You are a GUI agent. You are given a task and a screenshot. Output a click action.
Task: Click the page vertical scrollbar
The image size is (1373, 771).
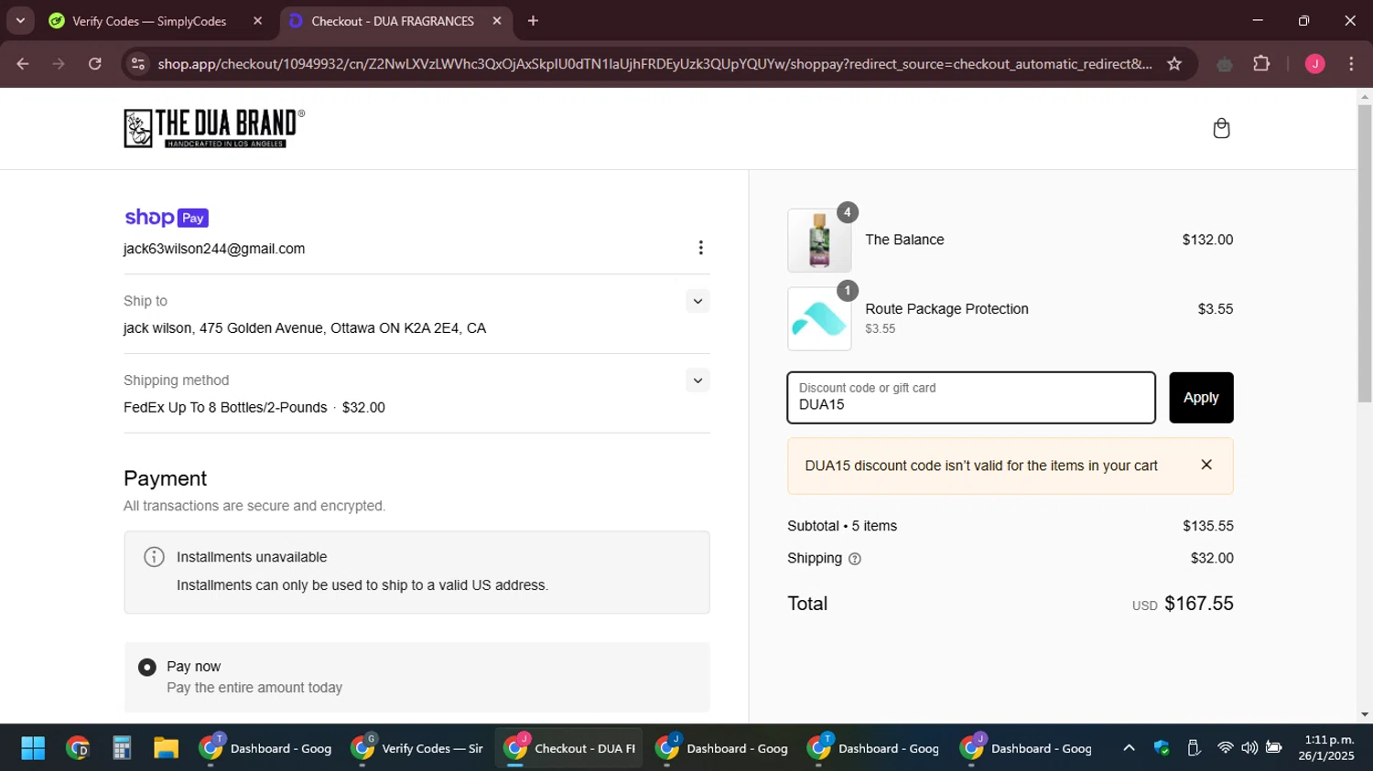1365,253
